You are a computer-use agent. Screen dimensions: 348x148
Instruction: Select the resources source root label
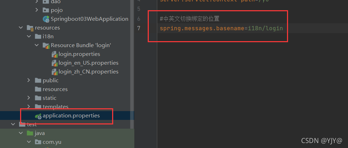coord(47,28)
